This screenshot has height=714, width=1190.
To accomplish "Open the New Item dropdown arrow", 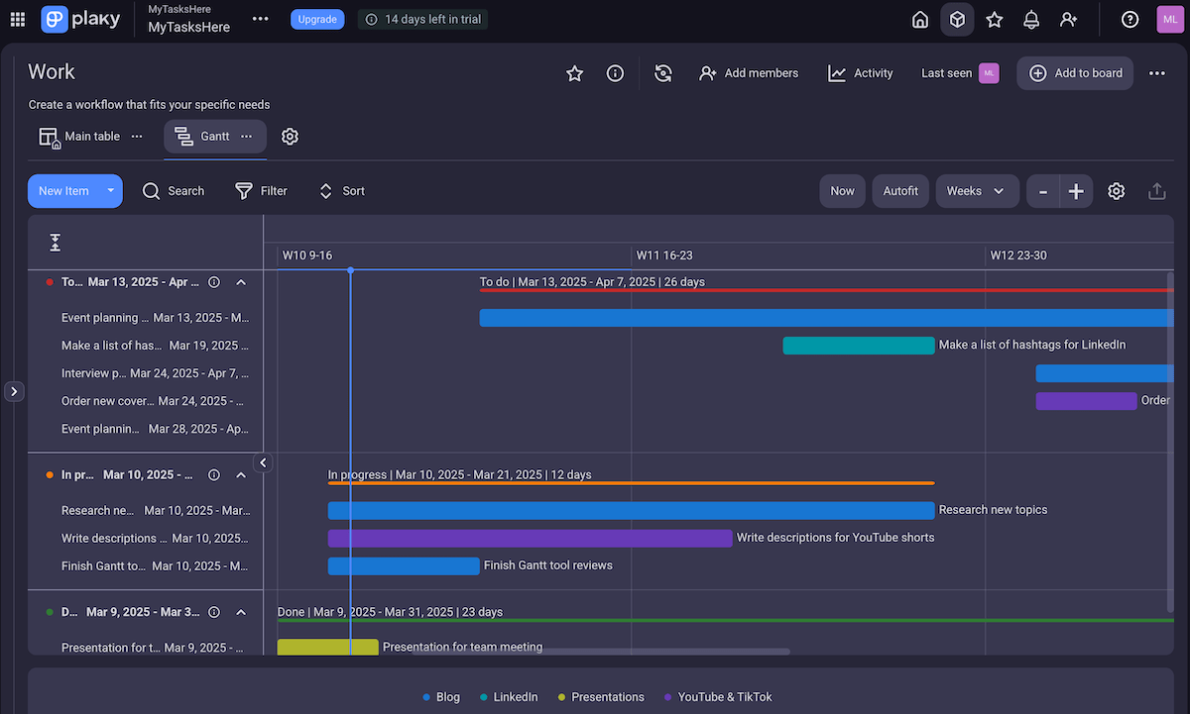I will click(110, 191).
